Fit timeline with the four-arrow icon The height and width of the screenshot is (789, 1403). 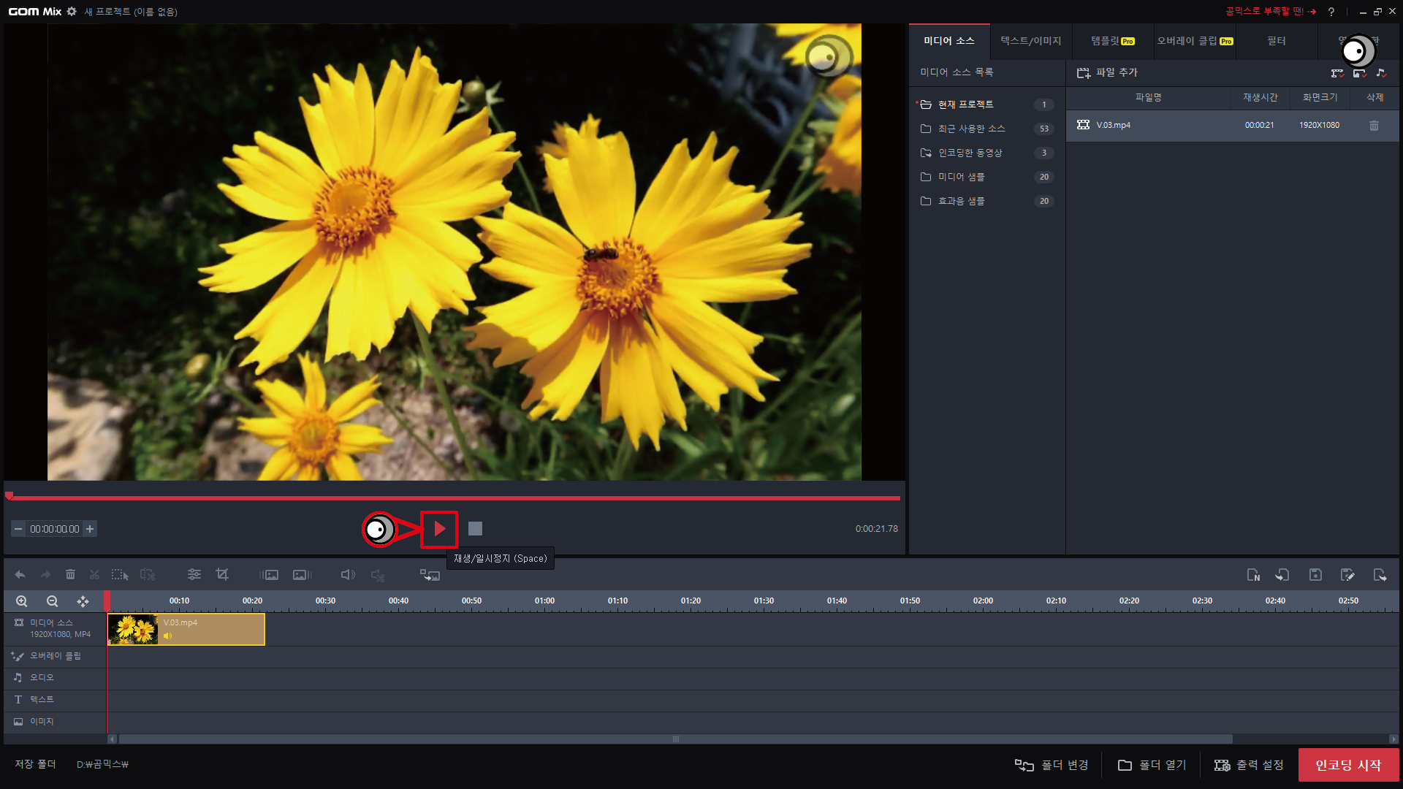point(83,601)
